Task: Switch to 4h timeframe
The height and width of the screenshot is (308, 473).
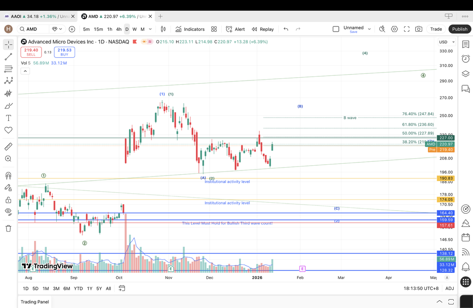Action: coord(119,29)
